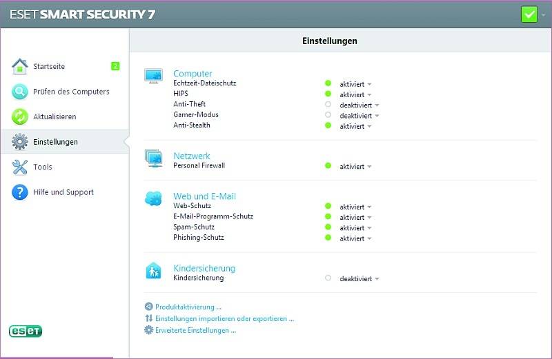Open the dropdown arrow beside status checkmark
This screenshot has height=359, width=552.
[544, 15]
